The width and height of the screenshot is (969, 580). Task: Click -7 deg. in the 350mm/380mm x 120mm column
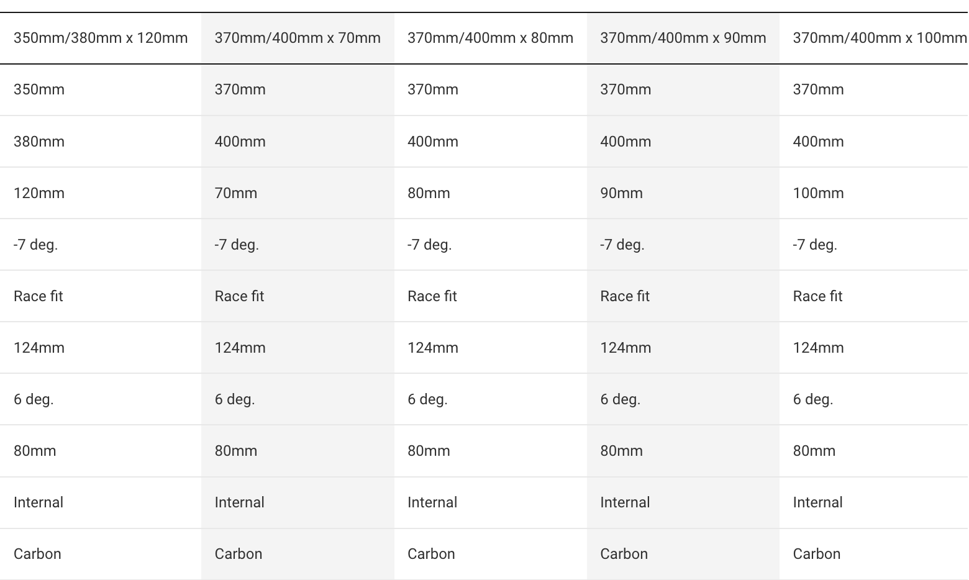tap(35, 245)
